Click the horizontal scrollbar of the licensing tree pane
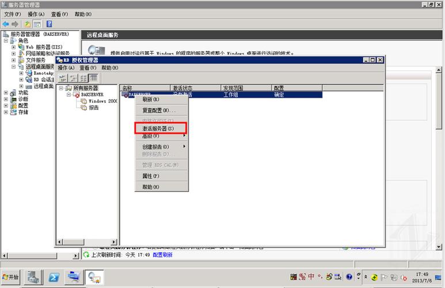 pyautogui.click(x=87, y=242)
